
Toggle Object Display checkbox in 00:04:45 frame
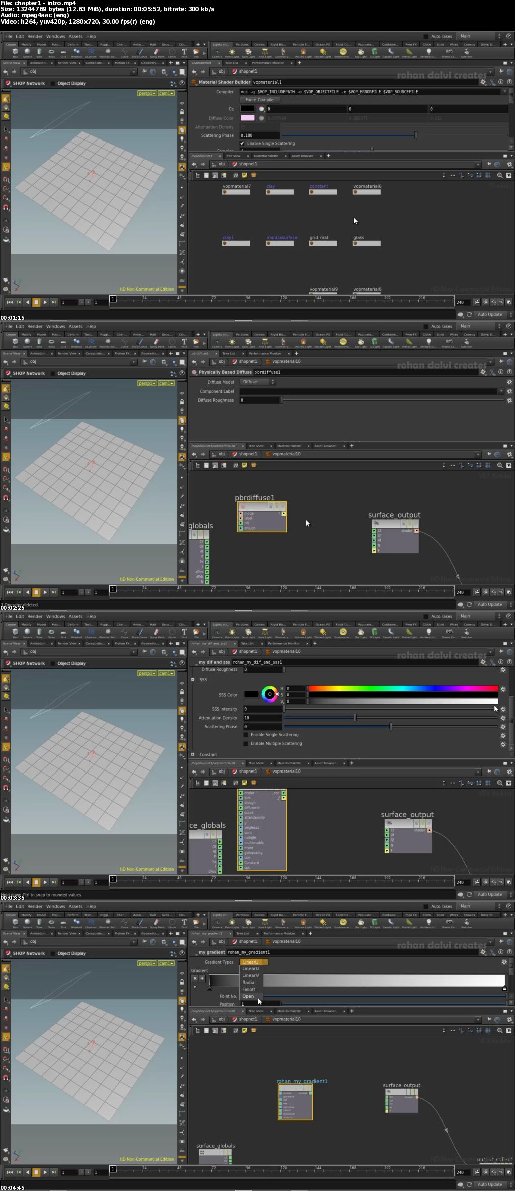coord(53,953)
